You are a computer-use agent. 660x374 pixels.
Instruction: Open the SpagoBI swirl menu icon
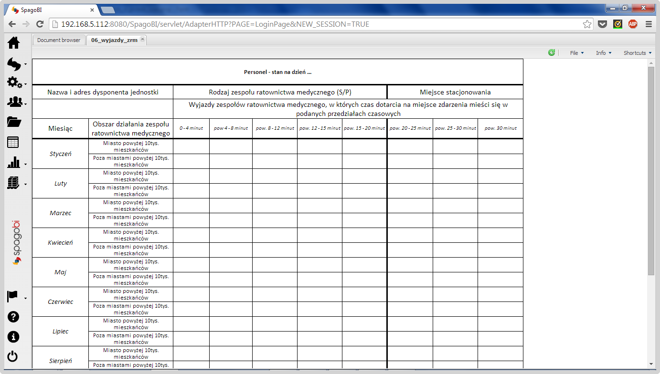click(x=14, y=64)
